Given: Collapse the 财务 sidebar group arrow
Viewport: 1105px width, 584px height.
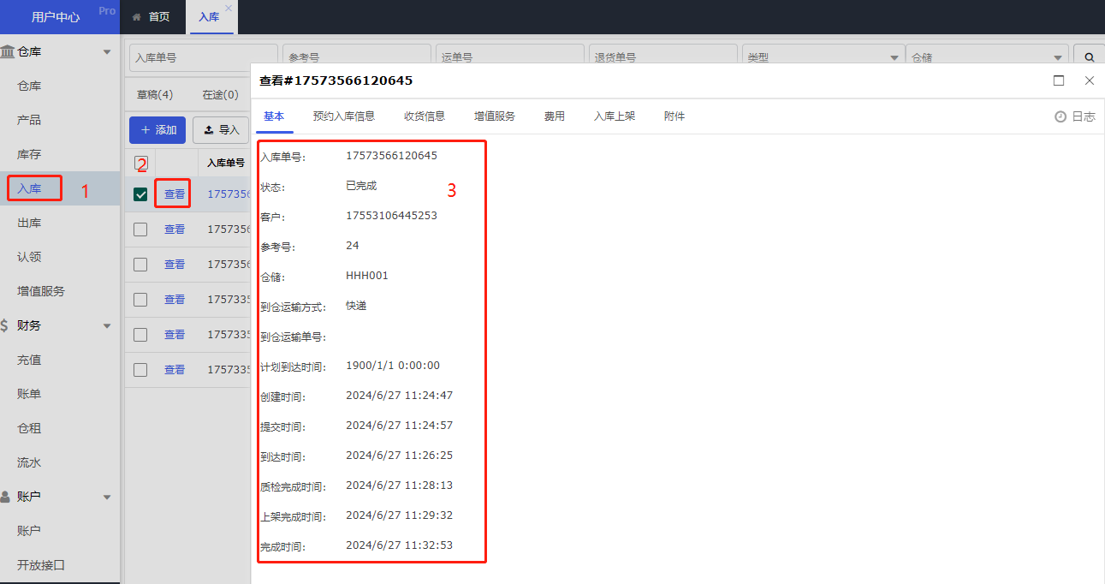Looking at the screenshot, I should point(107,326).
